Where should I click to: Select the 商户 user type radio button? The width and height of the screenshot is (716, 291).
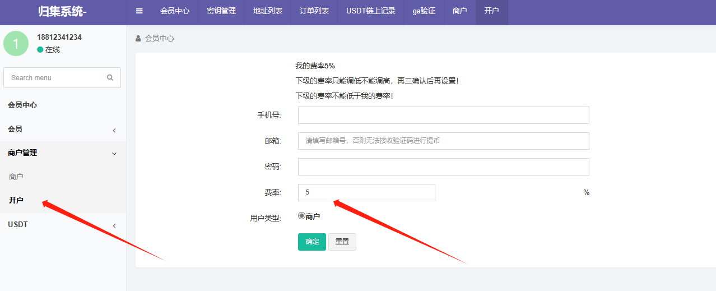(x=301, y=215)
